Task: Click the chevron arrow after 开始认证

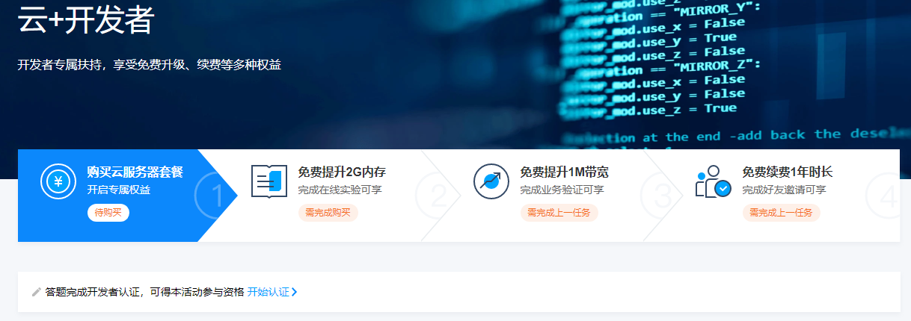Action: click(x=294, y=292)
